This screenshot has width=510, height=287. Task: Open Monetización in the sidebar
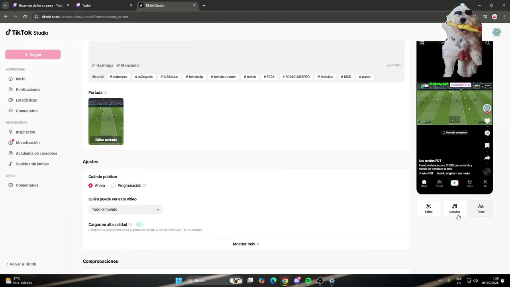27,143
